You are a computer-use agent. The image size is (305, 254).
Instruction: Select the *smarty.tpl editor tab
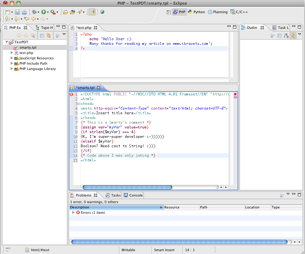(x=85, y=88)
